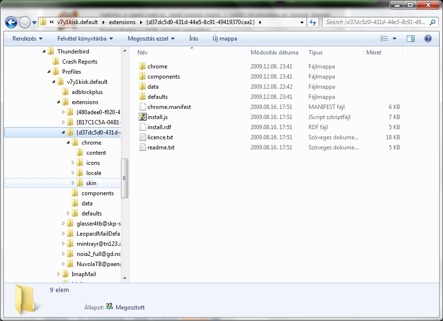Select the data folder icon in file list
The width and height of the screenshot is (443, 321).
[142, 86]
